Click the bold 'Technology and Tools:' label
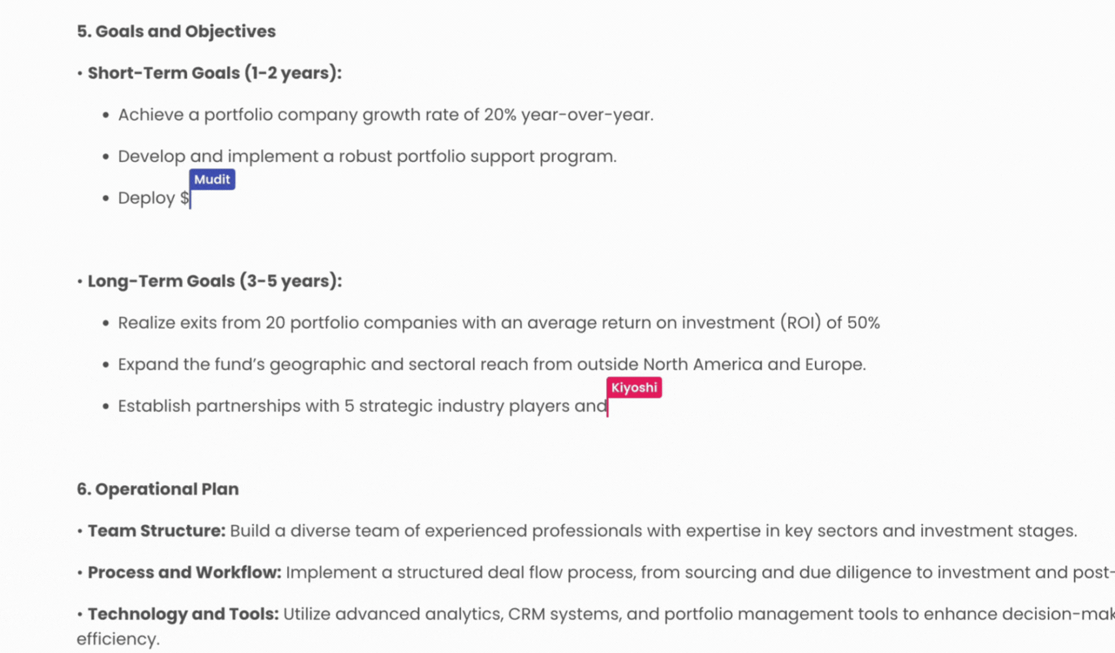Image resolution: width=1115 pixels, height=653 pixels. point(183,614)
